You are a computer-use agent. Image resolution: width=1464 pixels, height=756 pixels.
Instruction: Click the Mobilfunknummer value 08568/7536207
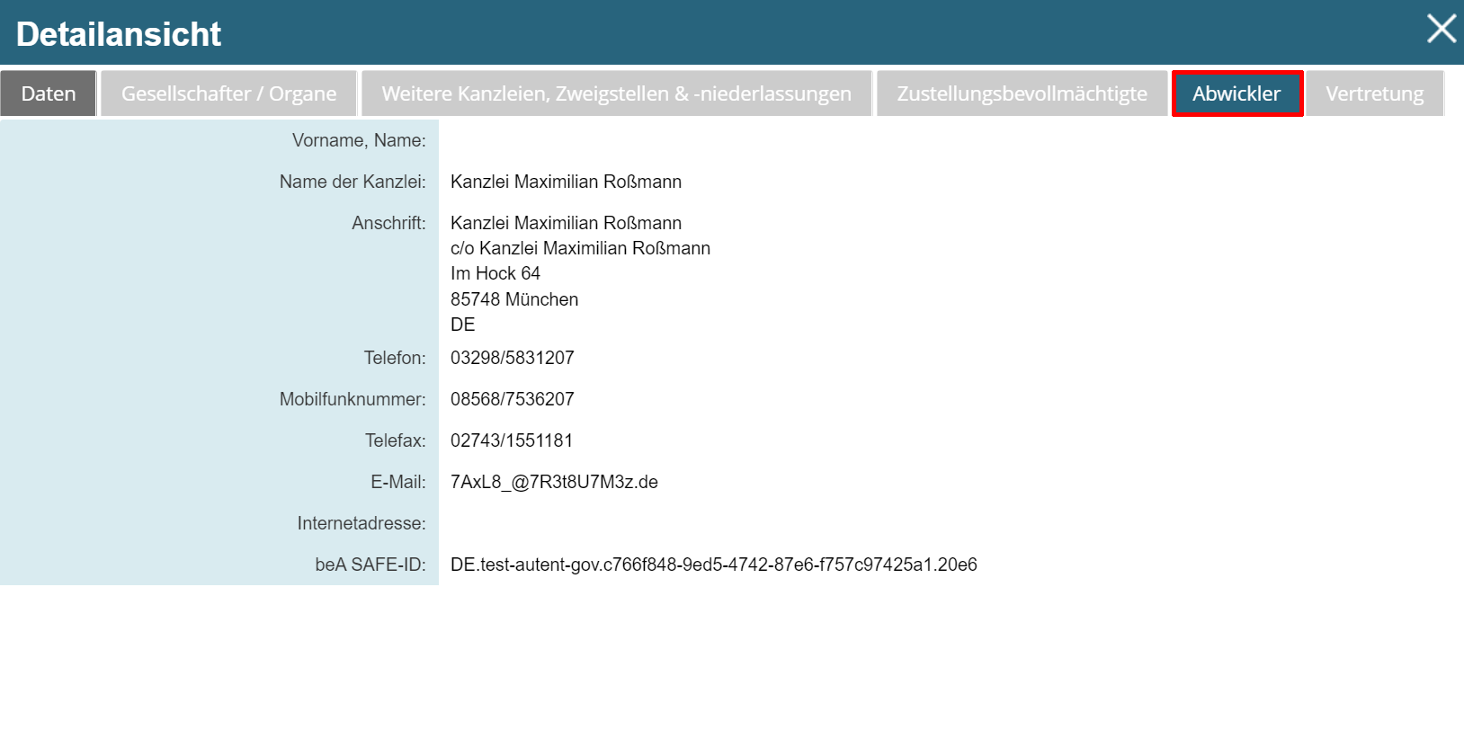512,399
